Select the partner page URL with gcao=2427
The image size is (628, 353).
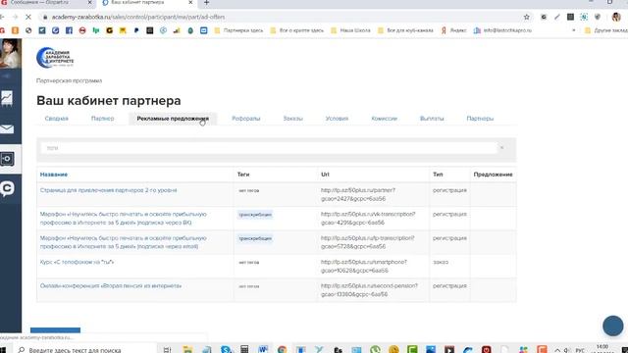357,194
